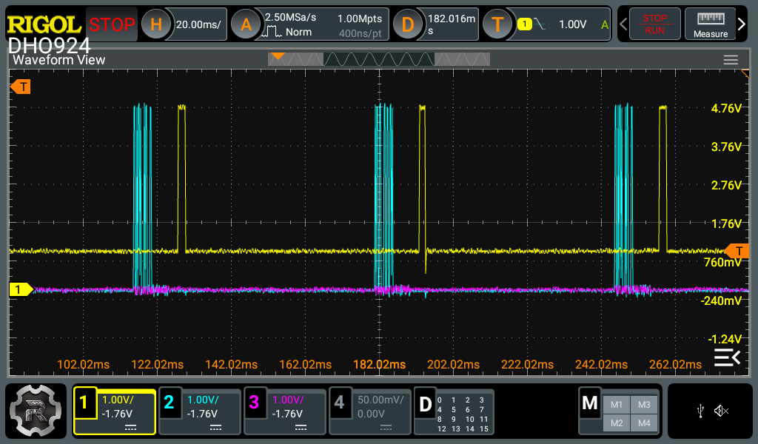Toggle channel 2 cyan display
758x444 pixels.
[x=199, y=411]
